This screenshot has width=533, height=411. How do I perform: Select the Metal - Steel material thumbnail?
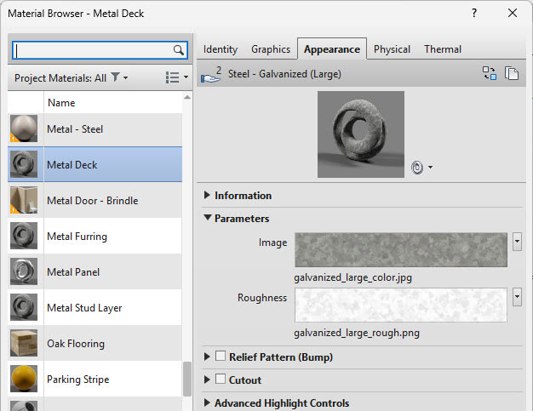point(24,128)
